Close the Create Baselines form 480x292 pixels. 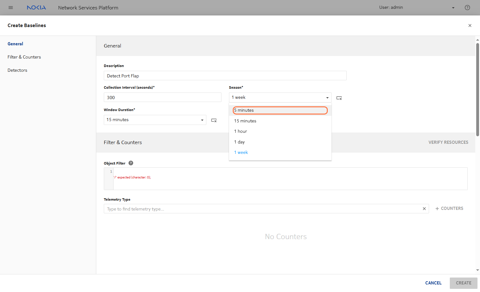click(x=470, y=25)
